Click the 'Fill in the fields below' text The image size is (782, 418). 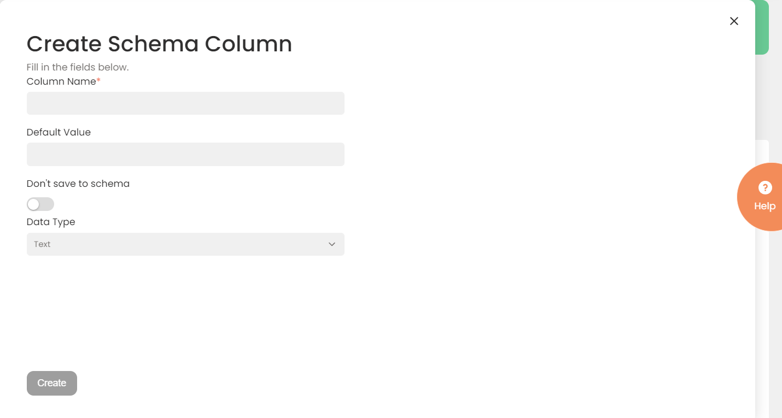coord(78,67)
